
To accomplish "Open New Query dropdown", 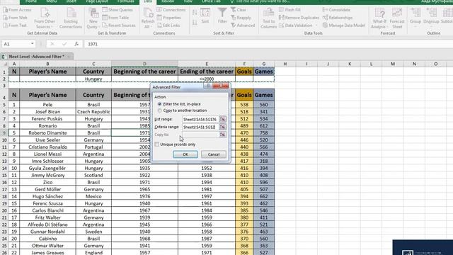I will (93, 18).
